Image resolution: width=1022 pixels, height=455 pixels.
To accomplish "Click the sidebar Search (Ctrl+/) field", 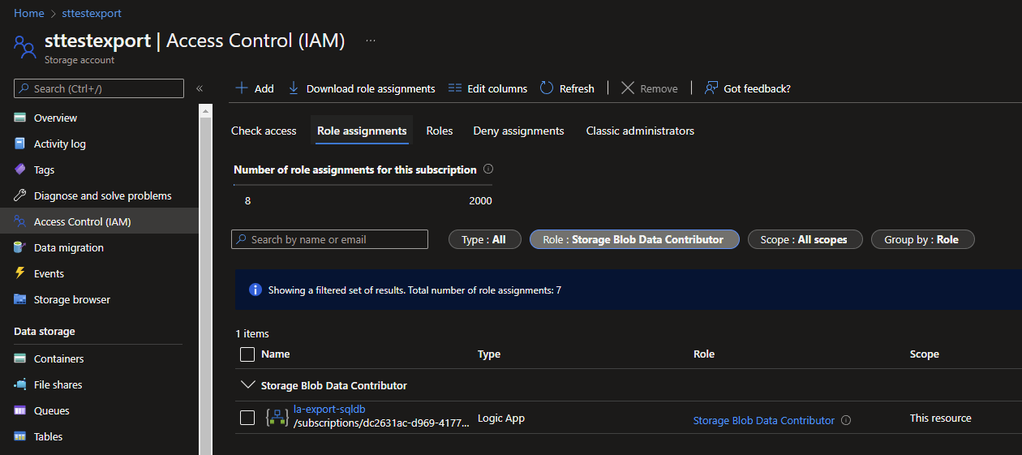I will (x=99, y=88).
